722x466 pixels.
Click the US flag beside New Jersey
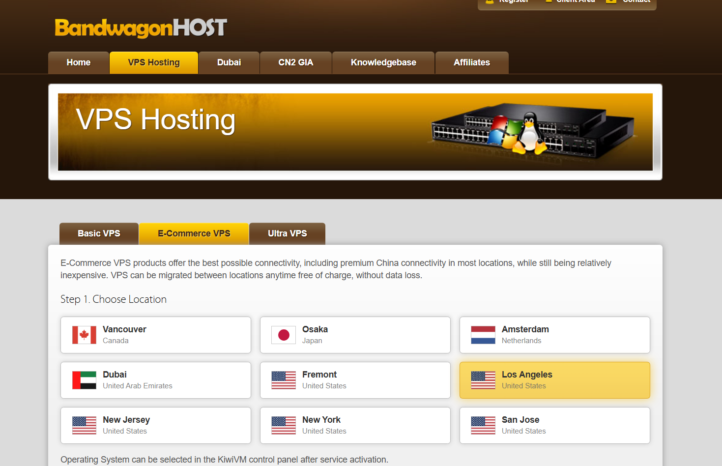pos(84,426)
